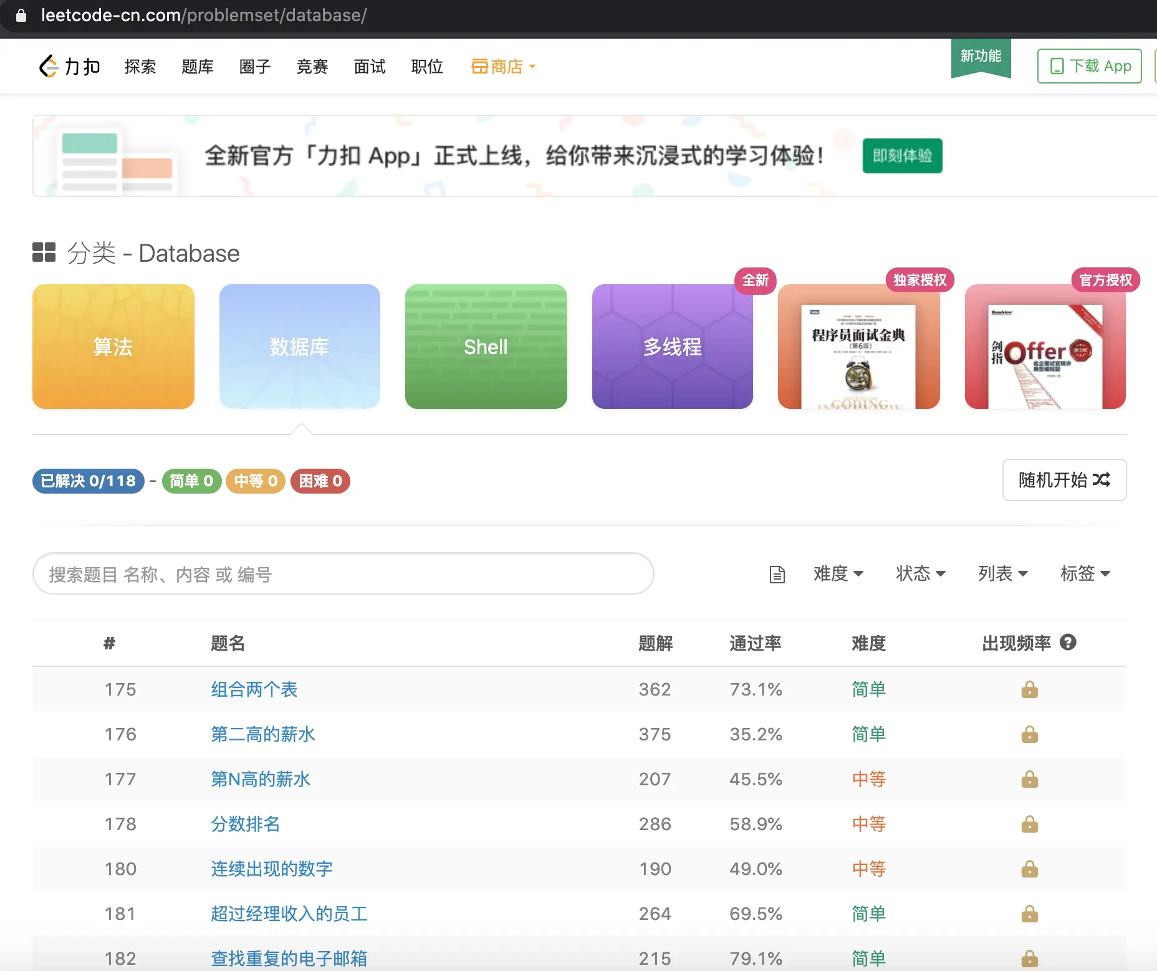1157x971 pixels.
Task: Expand the 标签 filter dropdown
Action: [1085, 573]
